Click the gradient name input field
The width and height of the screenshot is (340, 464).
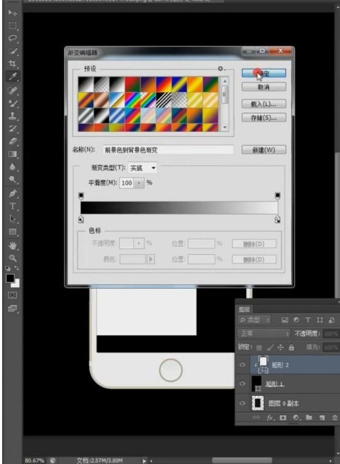169,150
